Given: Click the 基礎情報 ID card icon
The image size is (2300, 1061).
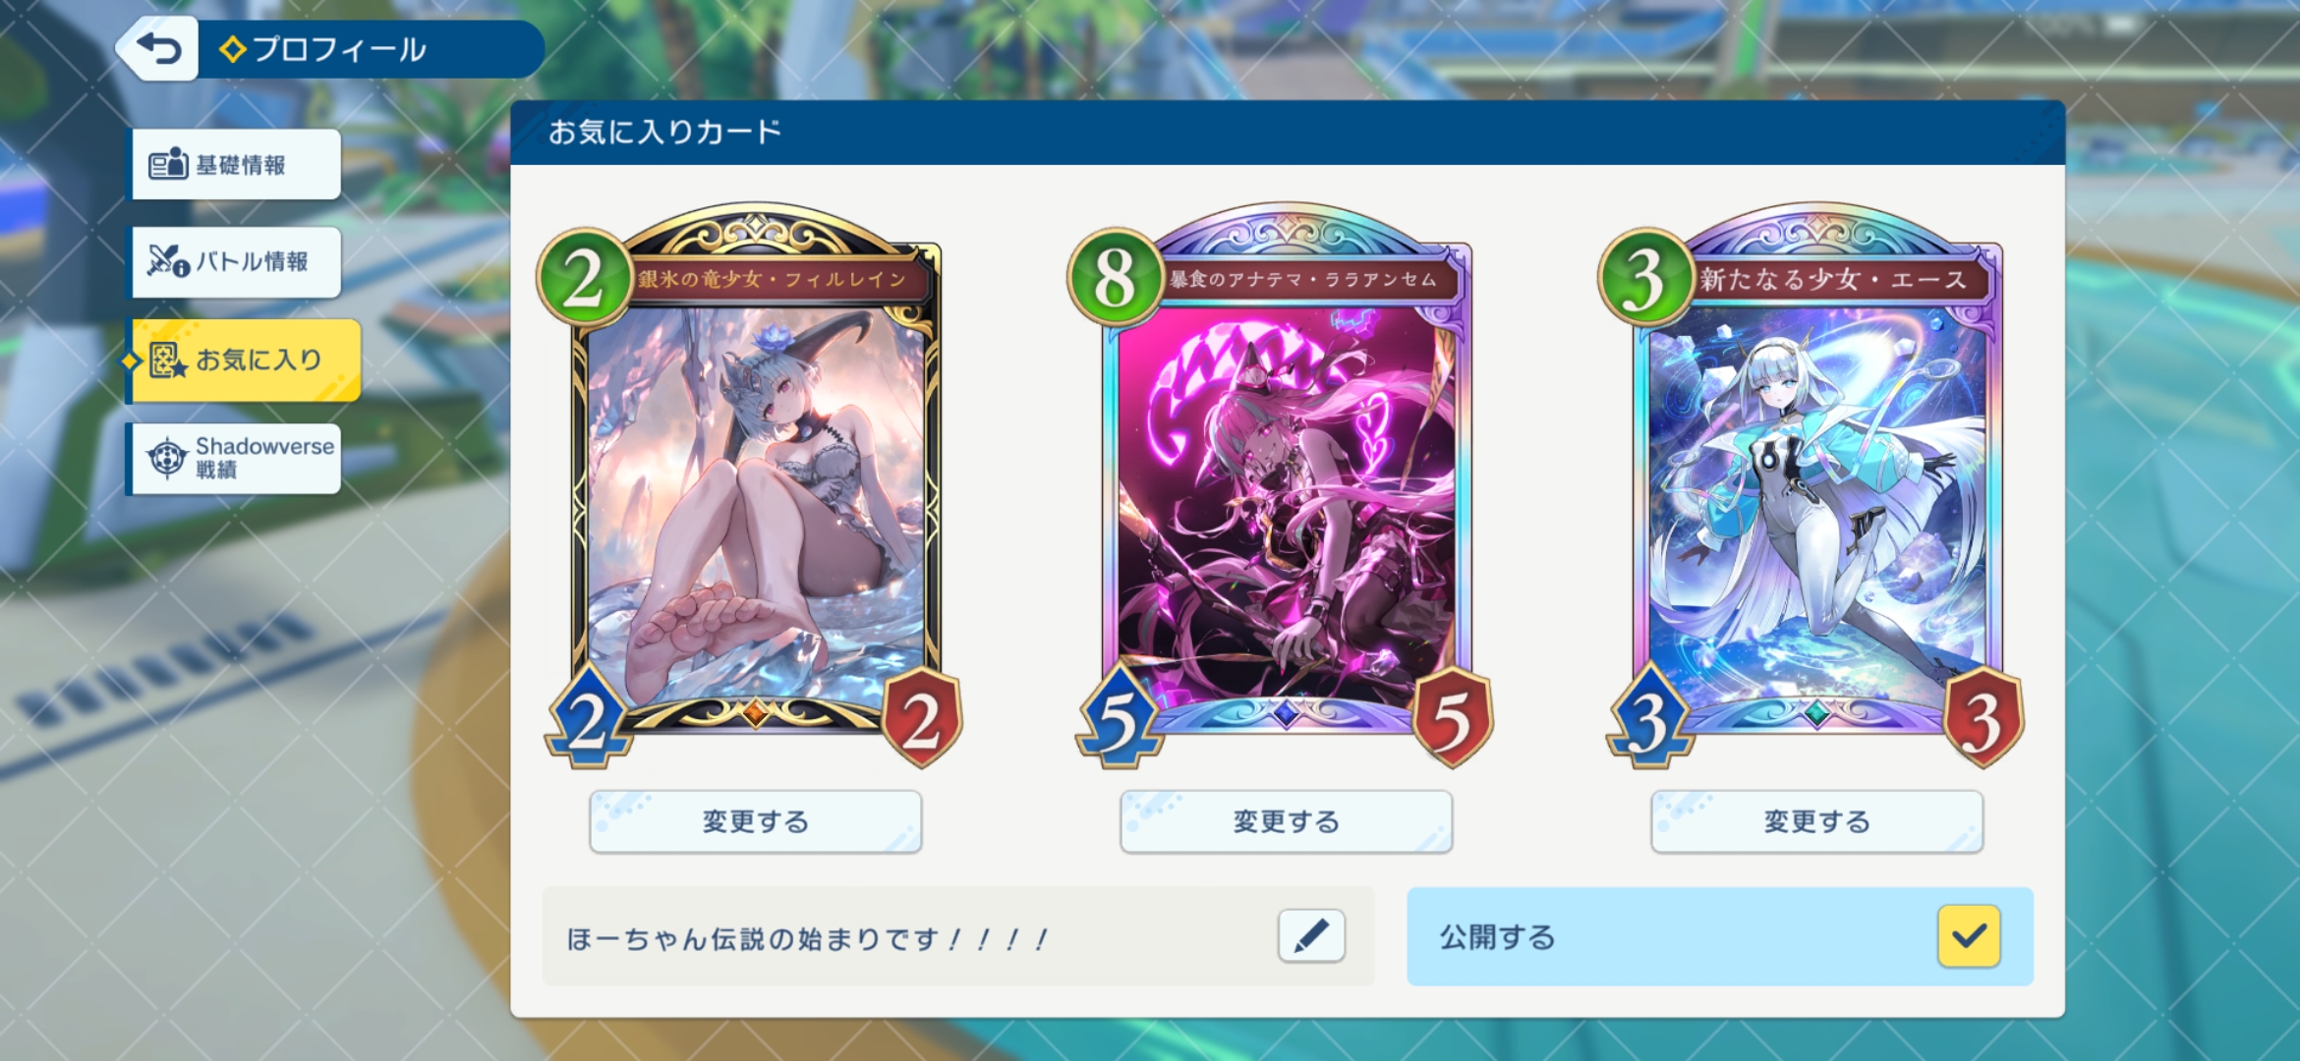Looking at the screenshot, I should point(168,164).
